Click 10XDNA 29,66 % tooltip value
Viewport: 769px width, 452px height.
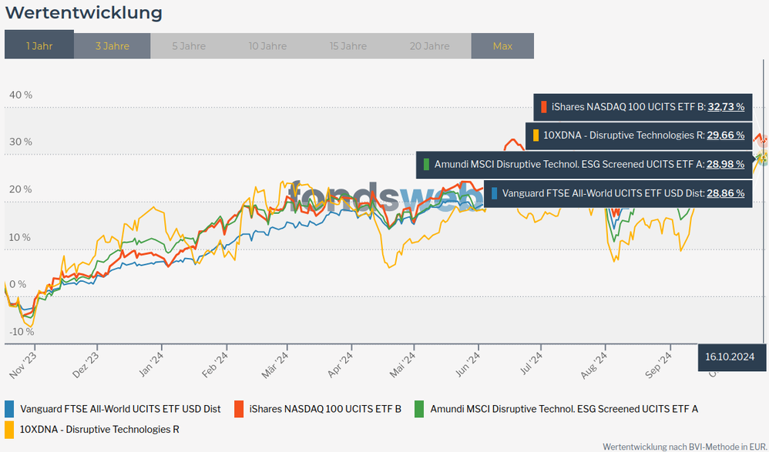click(725, 135)
